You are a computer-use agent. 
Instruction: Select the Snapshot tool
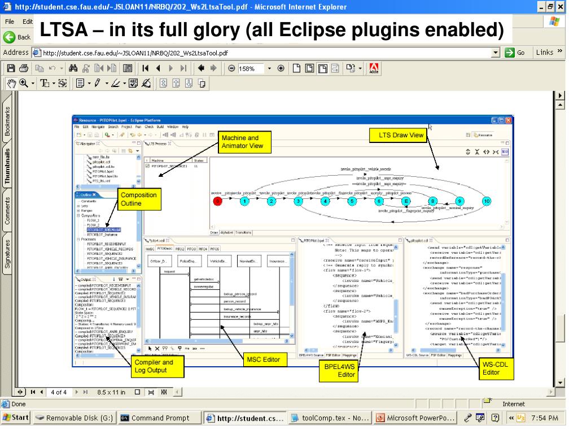[63, 84]
